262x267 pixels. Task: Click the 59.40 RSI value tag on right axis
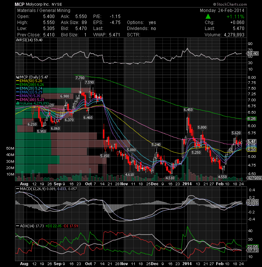pyautogui.click(x=253, y=54)
